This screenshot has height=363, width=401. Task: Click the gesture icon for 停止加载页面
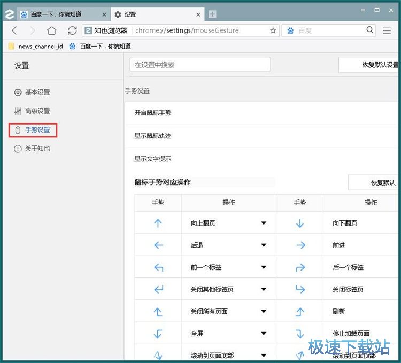(x=300, y=334)
